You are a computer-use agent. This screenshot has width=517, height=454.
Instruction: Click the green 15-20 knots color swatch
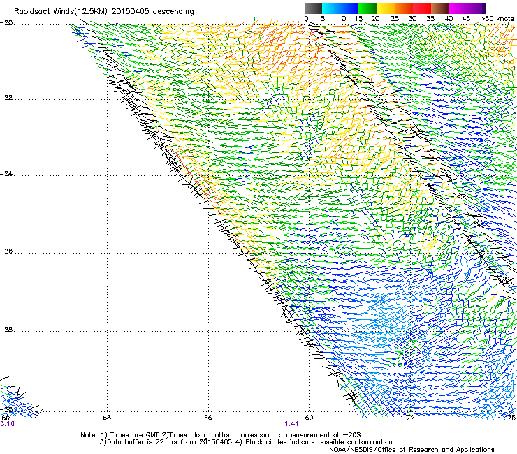[367, 8]
